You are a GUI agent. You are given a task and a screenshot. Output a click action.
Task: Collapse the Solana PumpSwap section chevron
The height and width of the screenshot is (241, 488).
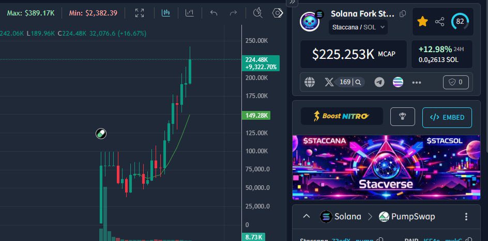click(307, 216)
